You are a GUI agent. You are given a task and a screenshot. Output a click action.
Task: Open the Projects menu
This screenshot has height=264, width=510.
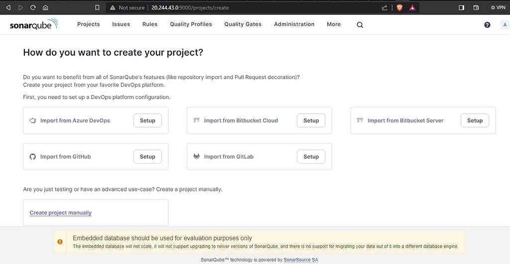pos(89,24)
